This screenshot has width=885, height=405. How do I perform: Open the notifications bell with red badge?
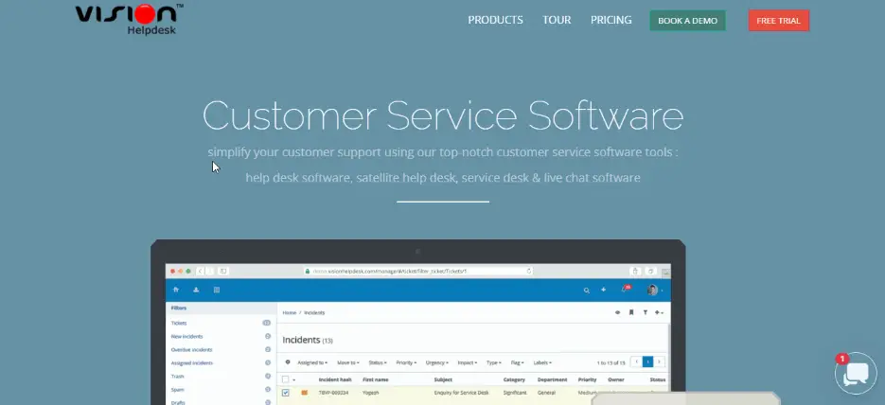point(626,289)
